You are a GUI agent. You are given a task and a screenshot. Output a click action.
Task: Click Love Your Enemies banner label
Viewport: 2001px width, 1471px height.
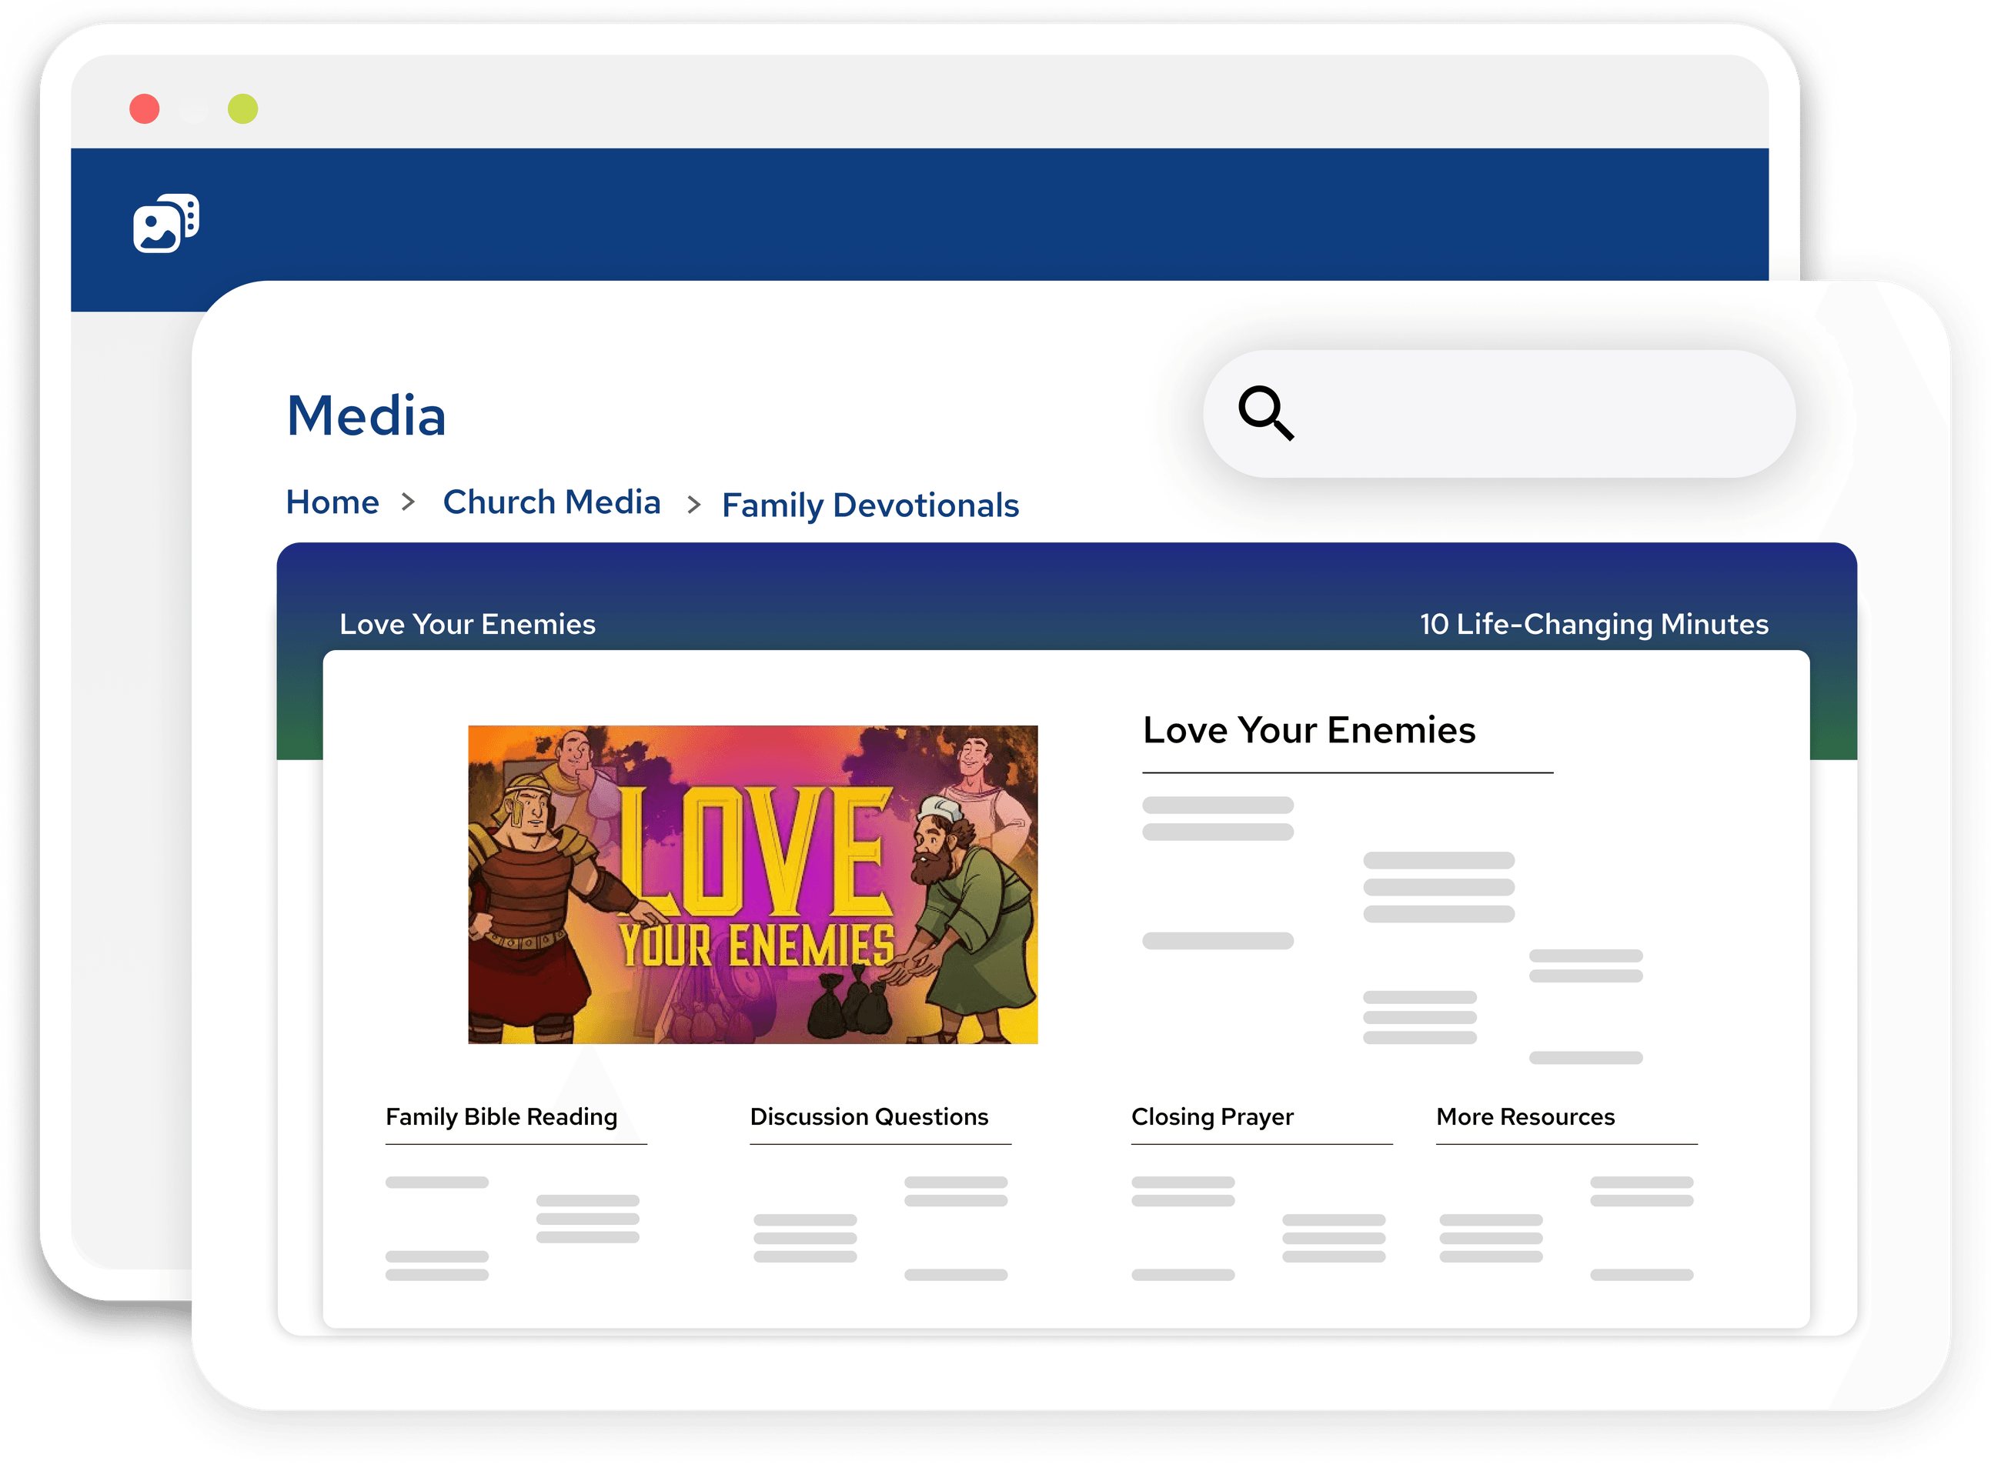[467, 624]
